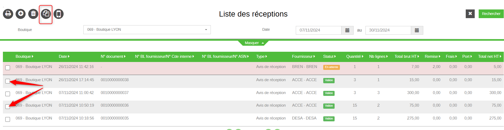Open calendar for end date 30/11/2024

pyautogui.click(x=417, y=30)
